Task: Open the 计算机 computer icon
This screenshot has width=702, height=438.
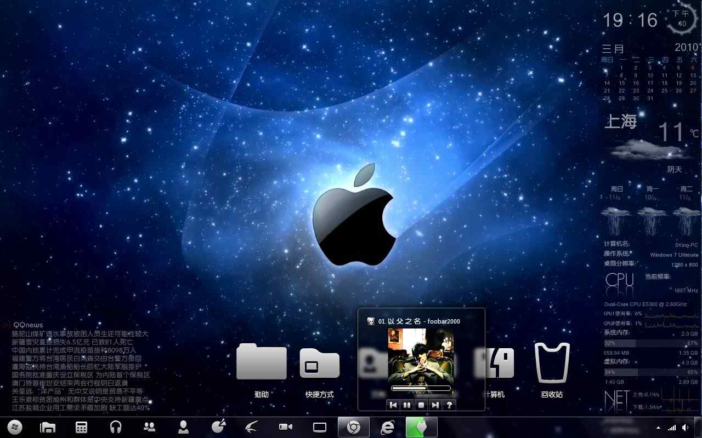Action: click(500, 362)
